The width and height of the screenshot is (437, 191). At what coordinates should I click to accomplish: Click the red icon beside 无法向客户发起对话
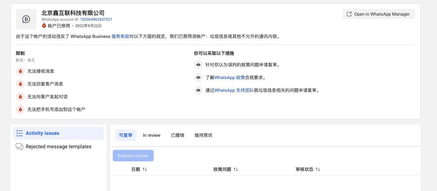point(20,97)
